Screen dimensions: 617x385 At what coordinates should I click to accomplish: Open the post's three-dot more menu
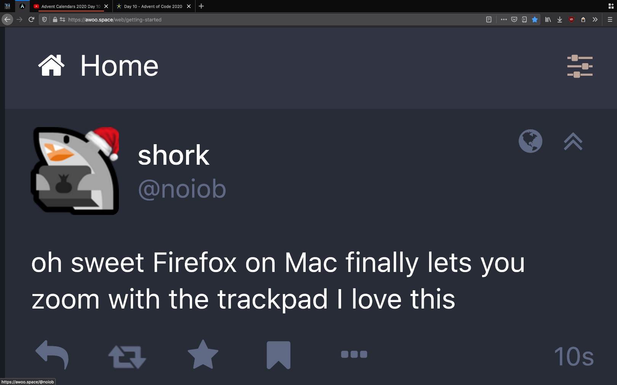(x=354, y=355)
